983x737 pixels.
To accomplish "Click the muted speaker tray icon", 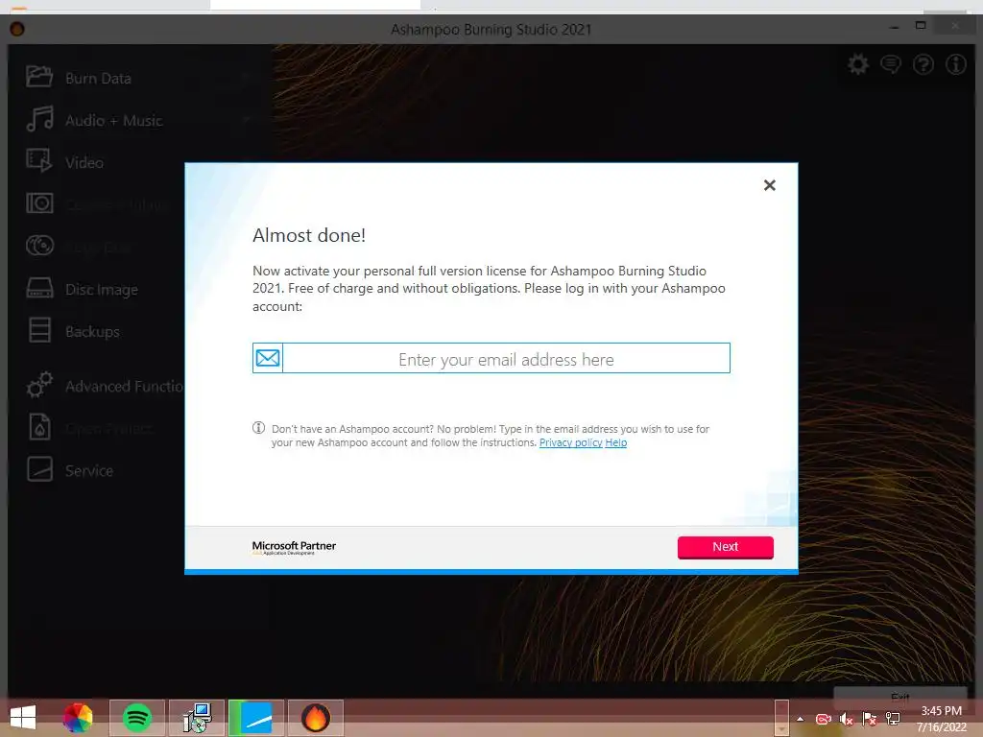I will [x=847, y=720].
